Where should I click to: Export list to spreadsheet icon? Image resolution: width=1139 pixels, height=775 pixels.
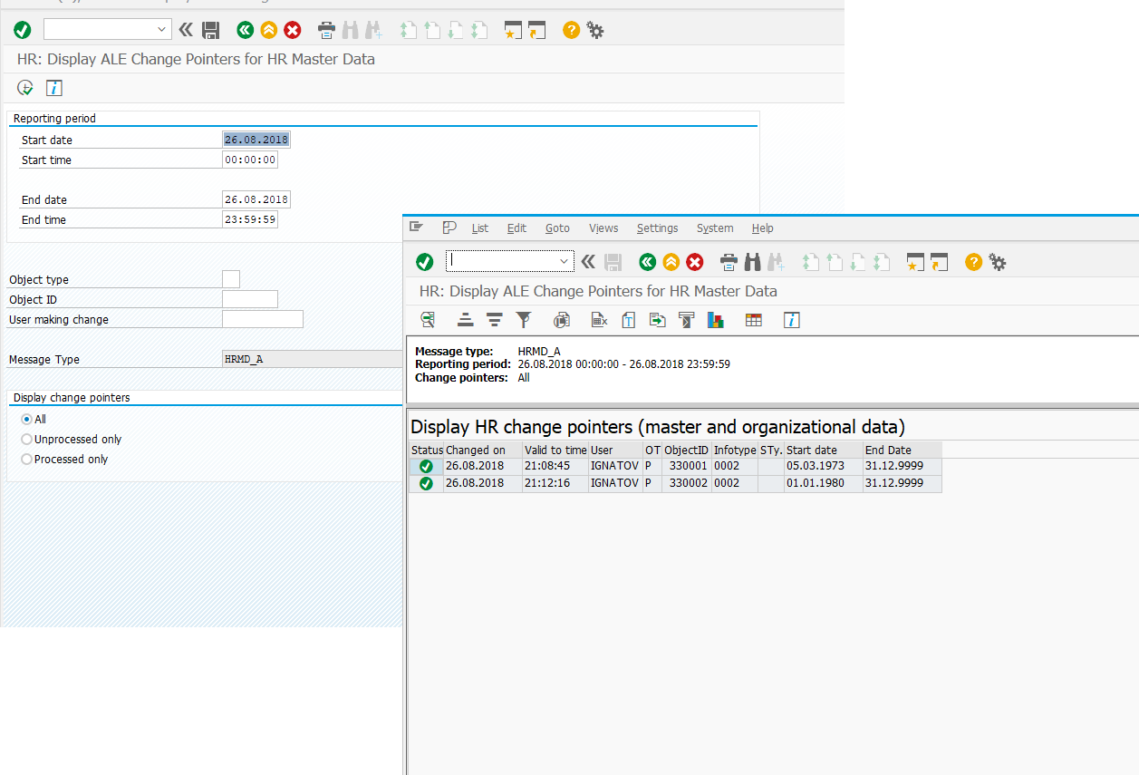click(x=599, y=320)
